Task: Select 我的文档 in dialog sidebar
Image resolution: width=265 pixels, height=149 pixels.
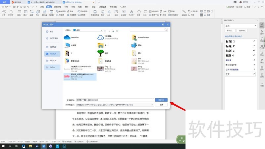Action: [52, 61]
